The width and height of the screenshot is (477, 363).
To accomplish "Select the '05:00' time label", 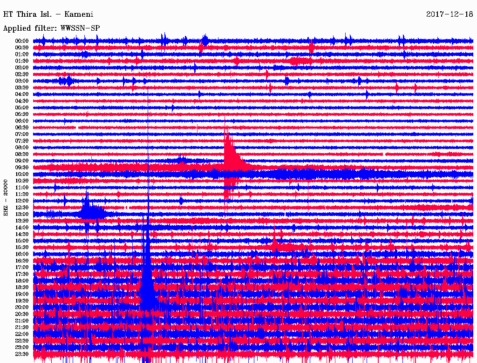I will coord(22,108).
